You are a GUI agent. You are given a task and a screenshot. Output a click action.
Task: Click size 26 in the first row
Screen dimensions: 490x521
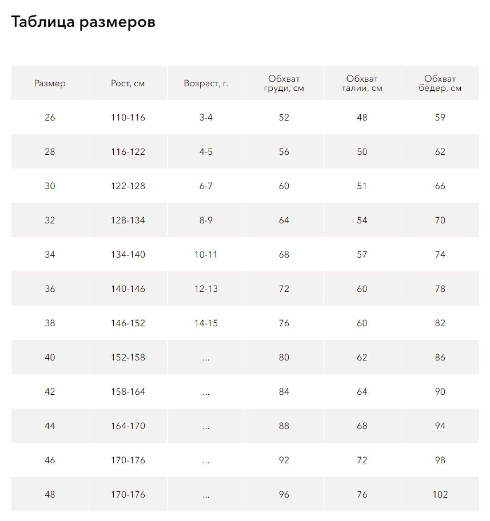tap(50, 117)
